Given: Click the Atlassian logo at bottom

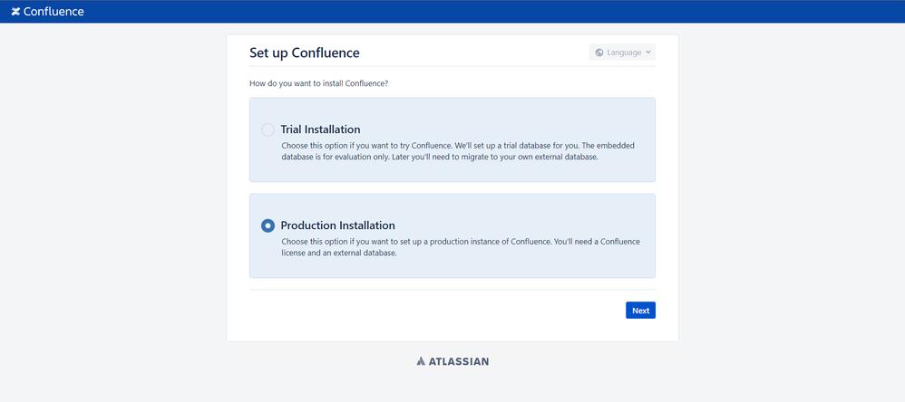Looking at the screenshot, I should pos(452,361).
